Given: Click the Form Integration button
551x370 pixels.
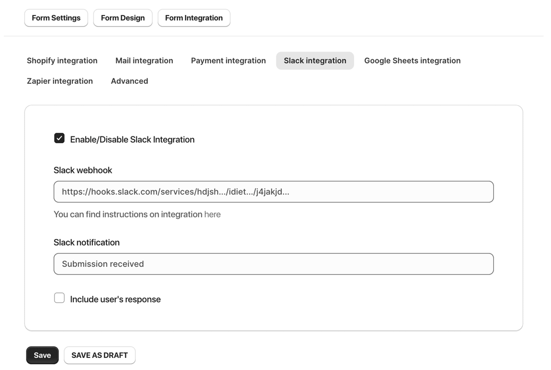Looking at the screenshot, I should 194,18.
